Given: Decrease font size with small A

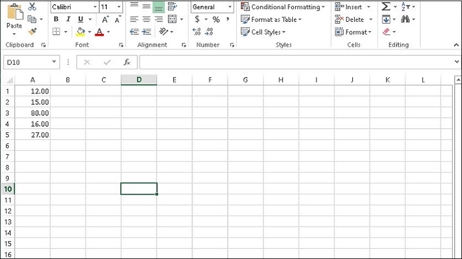Looking at the screenshot, I should (x=118, y=20).
